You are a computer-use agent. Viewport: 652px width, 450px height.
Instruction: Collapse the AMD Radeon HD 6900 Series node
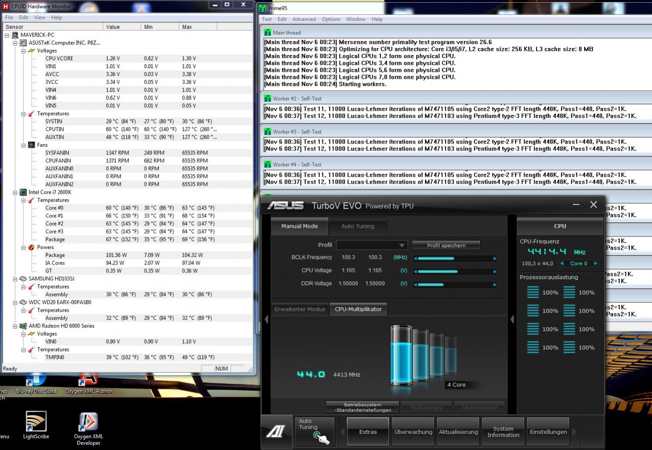[15, 326]
